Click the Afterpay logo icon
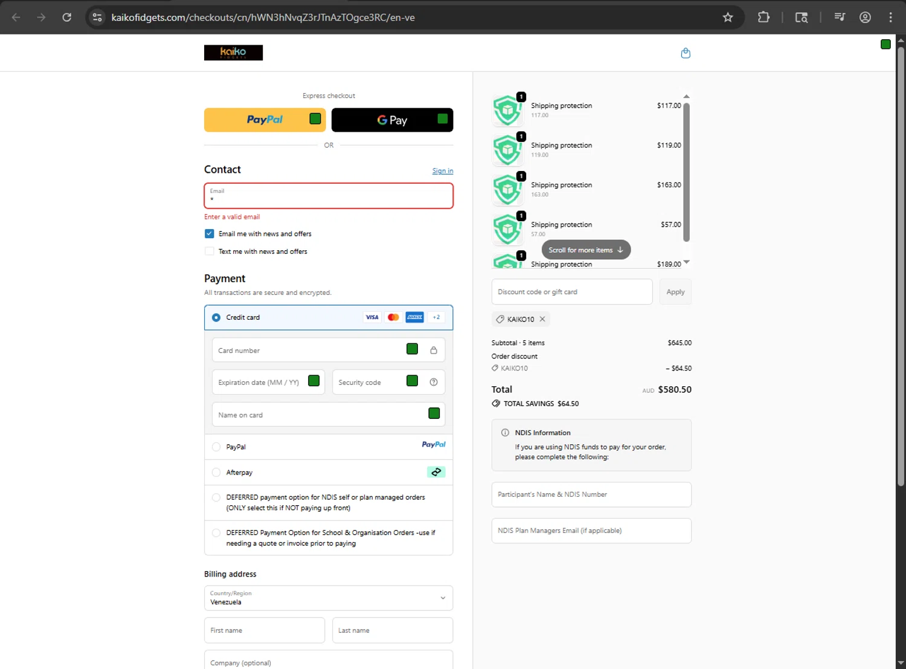The image size is (906, 669). click(x=436, y=472)
